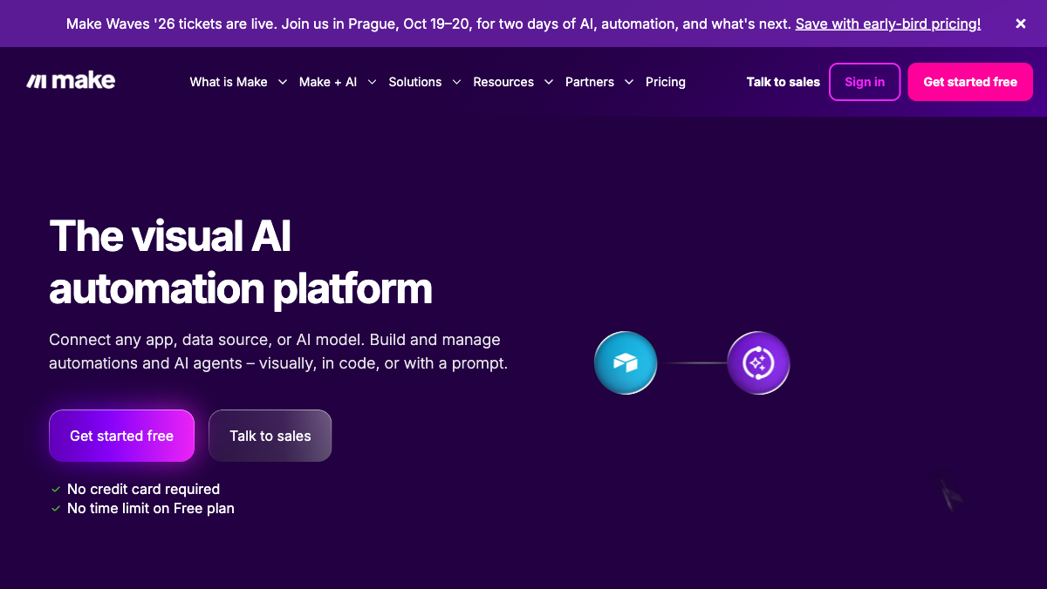The width and height of the screenshot is (1047, 589).
Task: Click Talk to sales in the header
Action: coord(784,82)
